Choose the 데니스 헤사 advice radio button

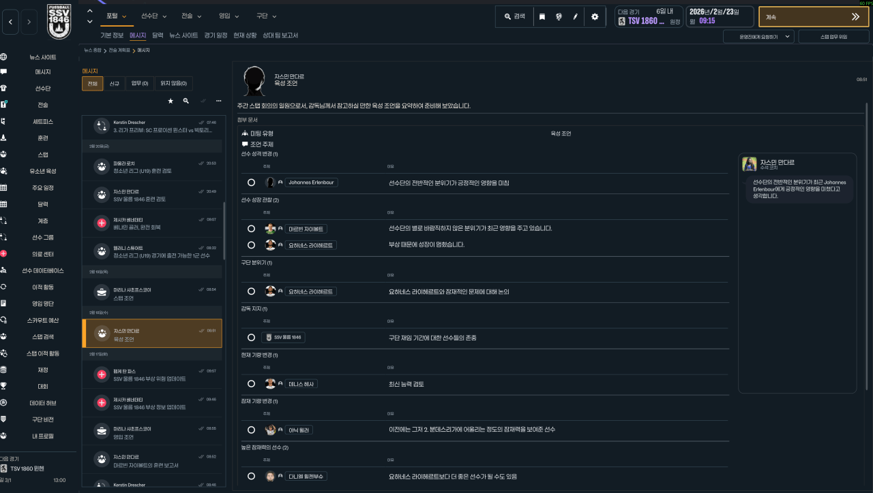[252, 384]
